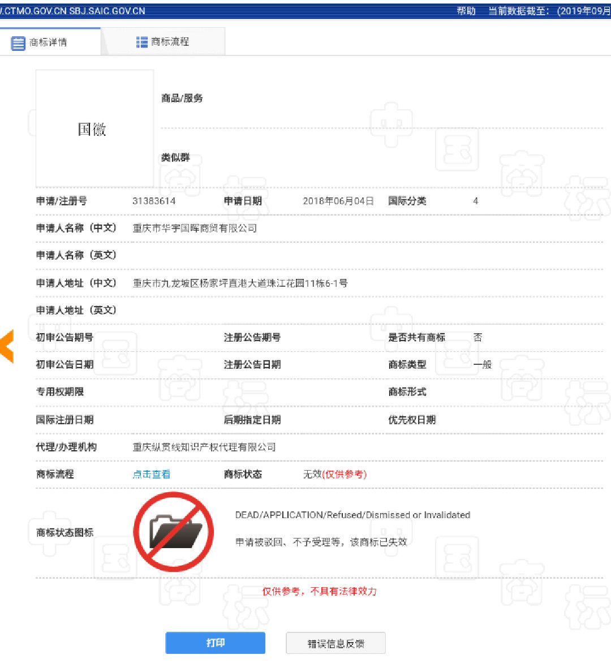Click agency 重庆纵贯线知识产权代理有限公司
The height and width of the screenshot is (672, 611).
[x=204, y=447]
